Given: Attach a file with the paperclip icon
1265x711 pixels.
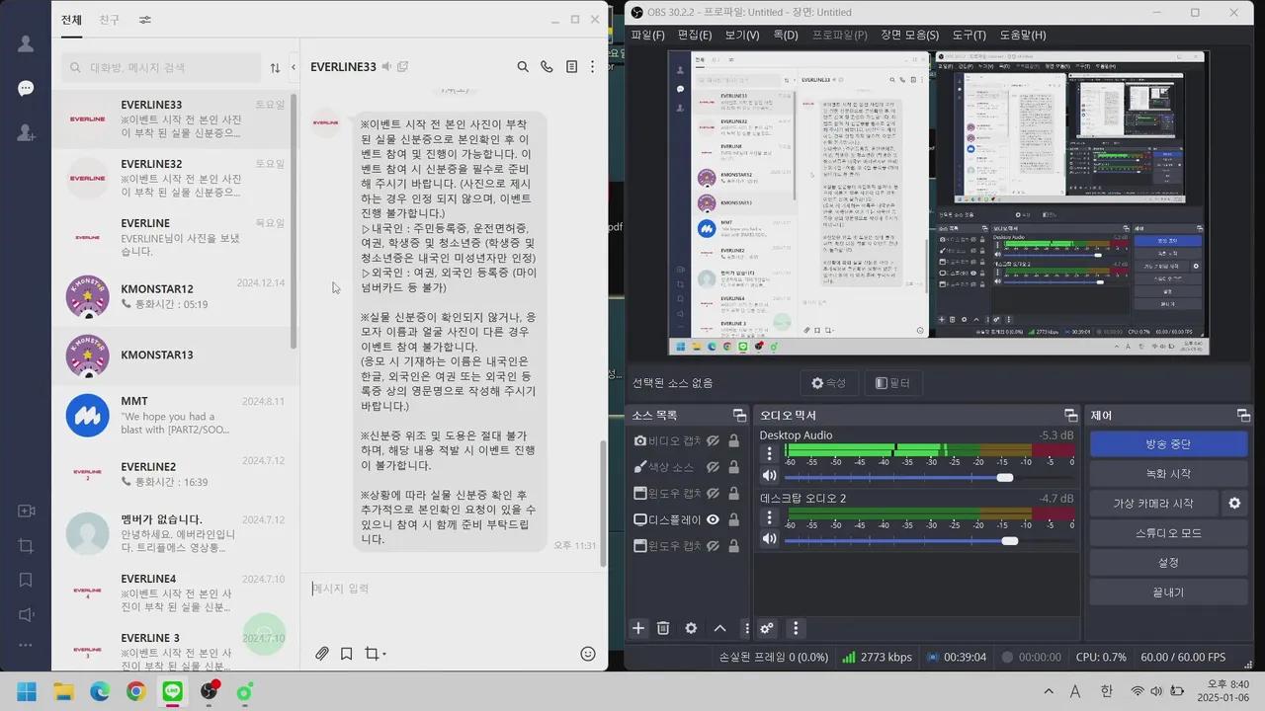Looking at the screenshot, I should 322,654.
